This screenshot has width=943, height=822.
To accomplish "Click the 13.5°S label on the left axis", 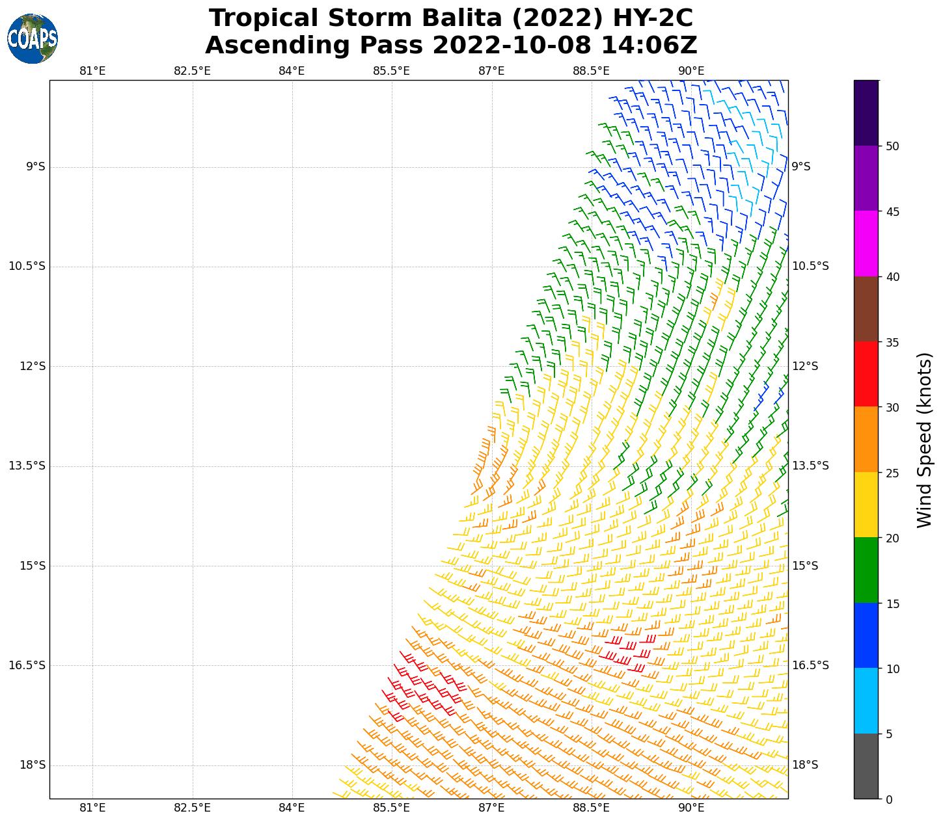I will click(27, 466).
